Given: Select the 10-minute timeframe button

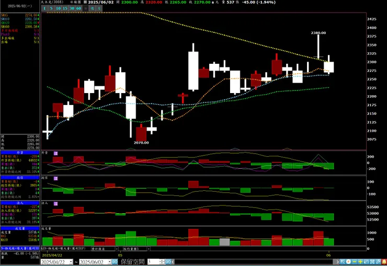Looking at the screenshot, I should [x=58, y=8].
